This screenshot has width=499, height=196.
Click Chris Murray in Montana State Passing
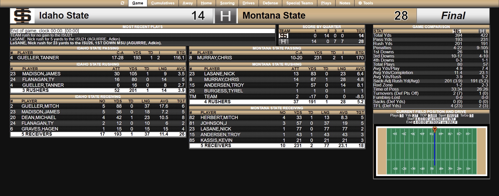(x=214, y=58)
